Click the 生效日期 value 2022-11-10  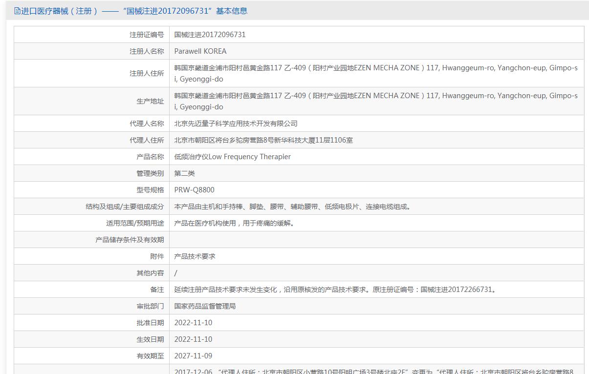click(x=193, y=339)
